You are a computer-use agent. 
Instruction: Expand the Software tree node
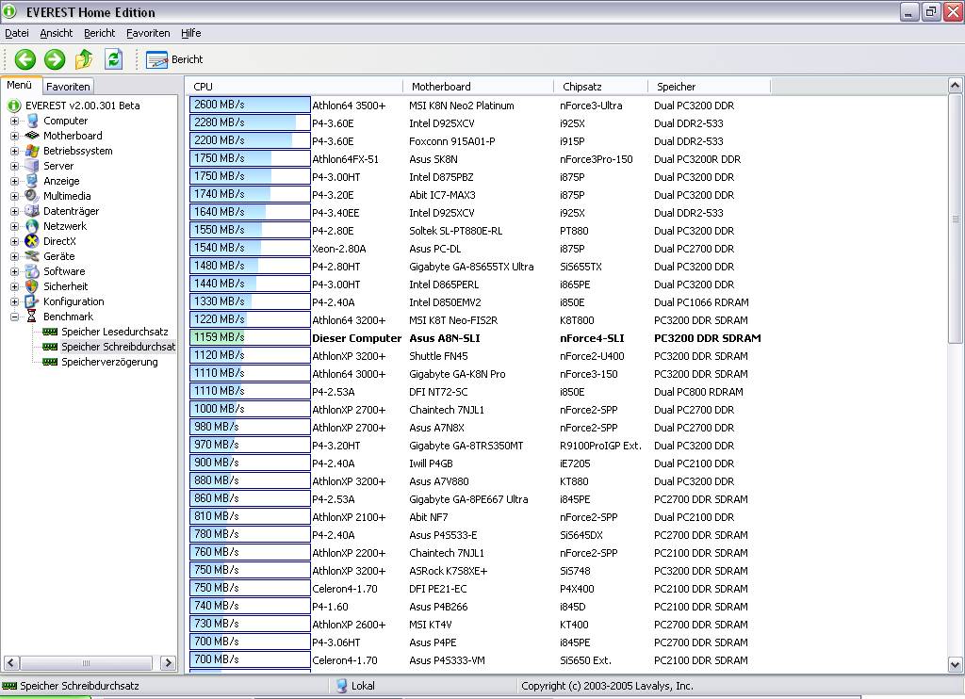tap(14, 271)
